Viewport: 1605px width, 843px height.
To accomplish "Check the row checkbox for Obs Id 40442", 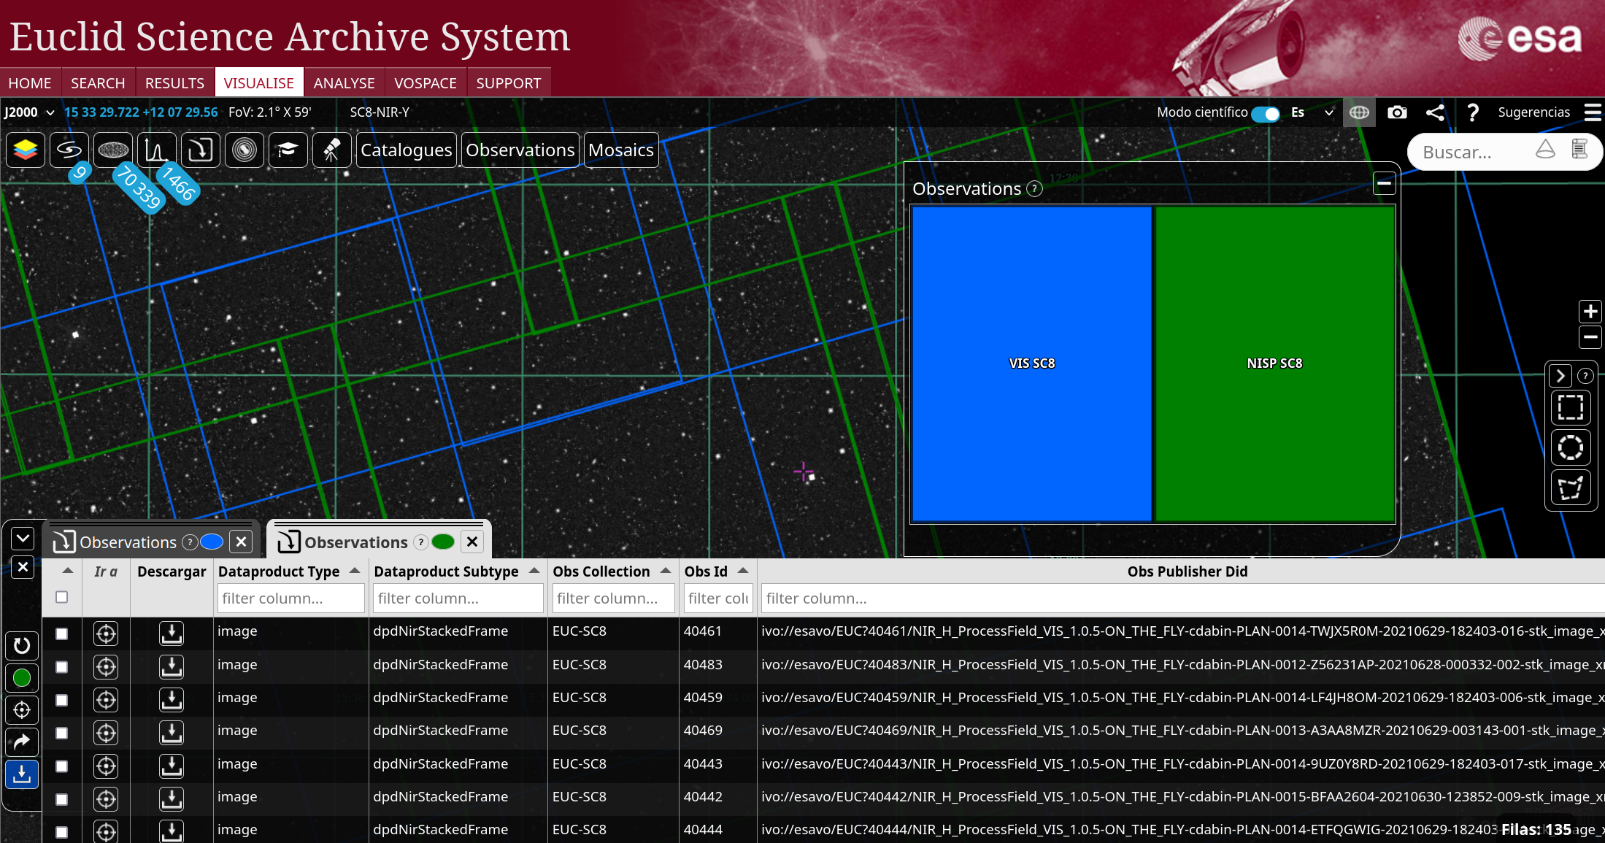I will (x=62, y=799).
